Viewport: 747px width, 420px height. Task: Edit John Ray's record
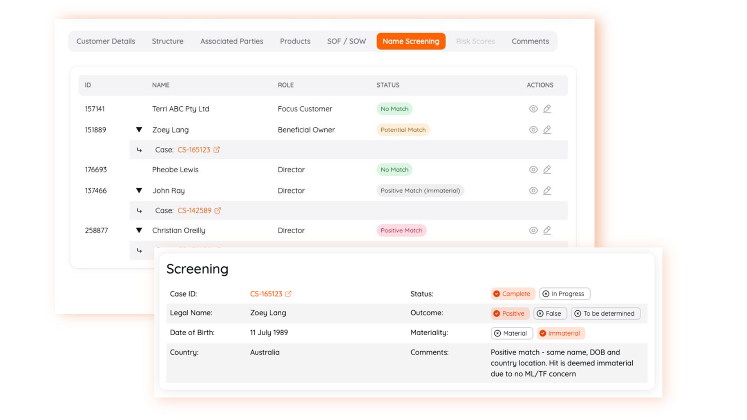547,191
